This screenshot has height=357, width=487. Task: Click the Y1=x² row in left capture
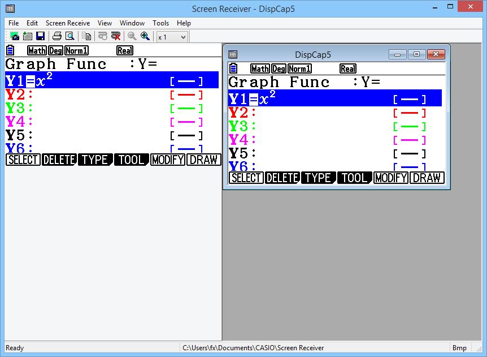[112, 80]
